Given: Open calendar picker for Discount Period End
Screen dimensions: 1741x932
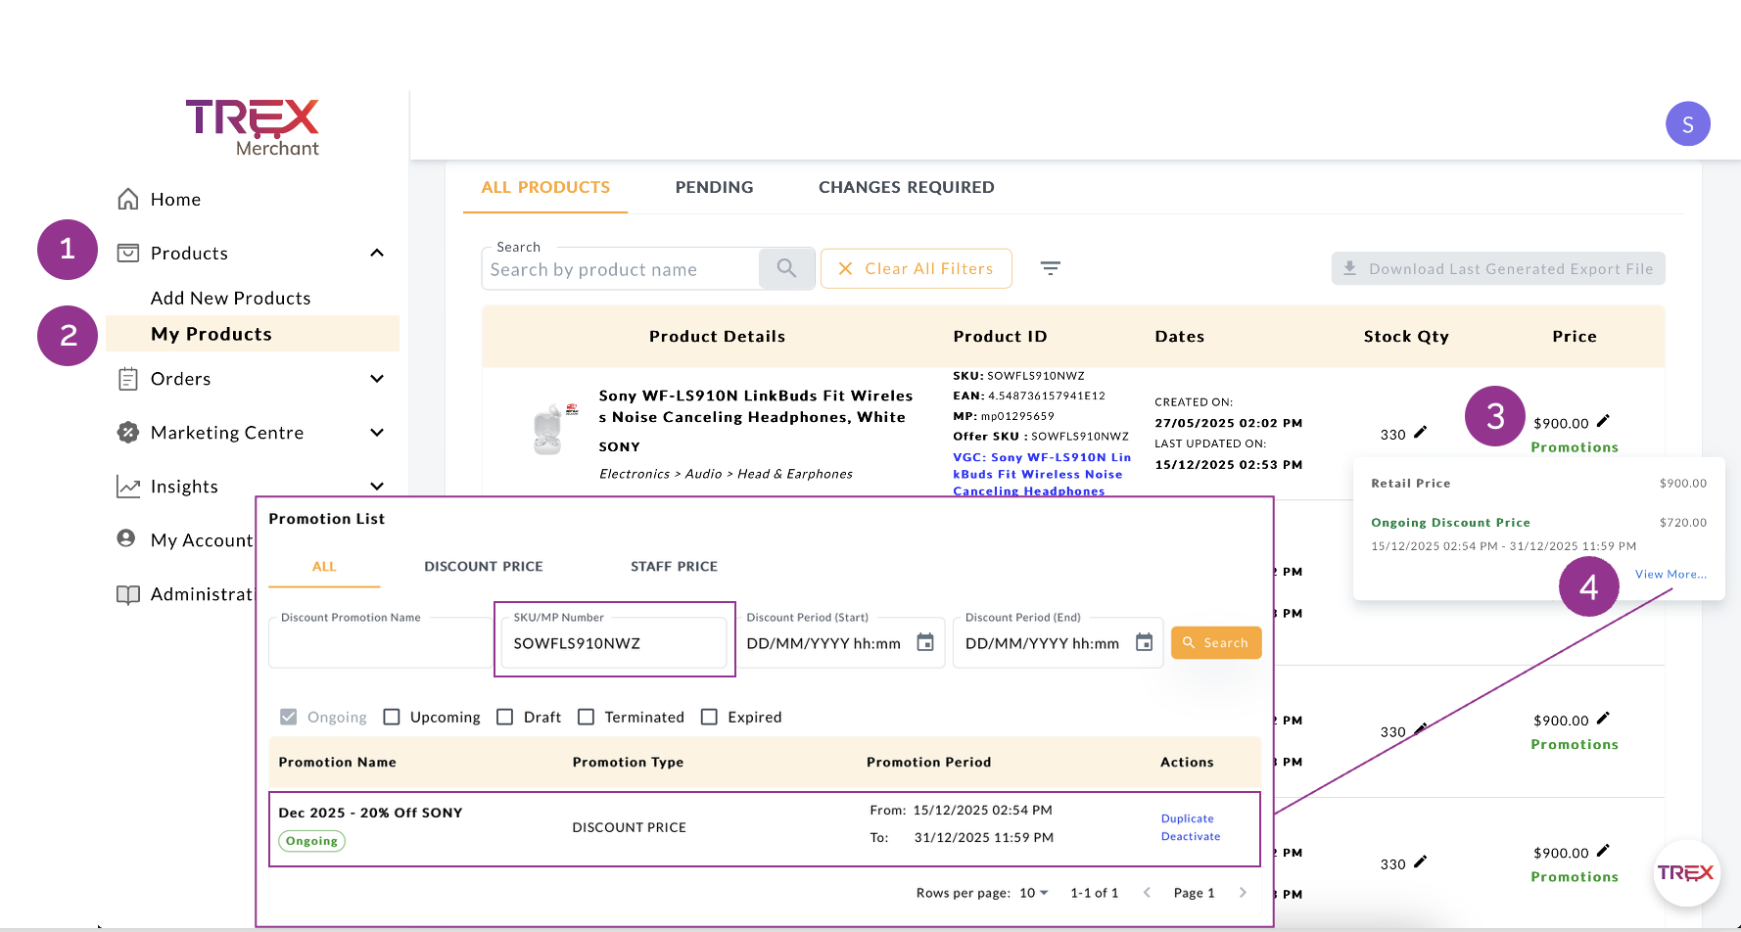Looking at the screenshot, I should pyautogui.click(x=1144, y=642).
